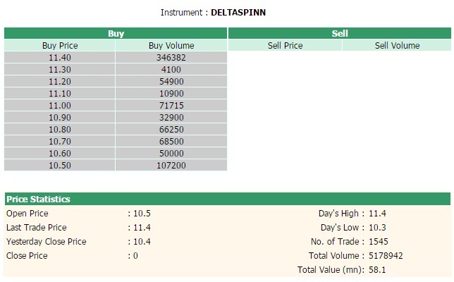Click the Price Statistics section header

38,200
